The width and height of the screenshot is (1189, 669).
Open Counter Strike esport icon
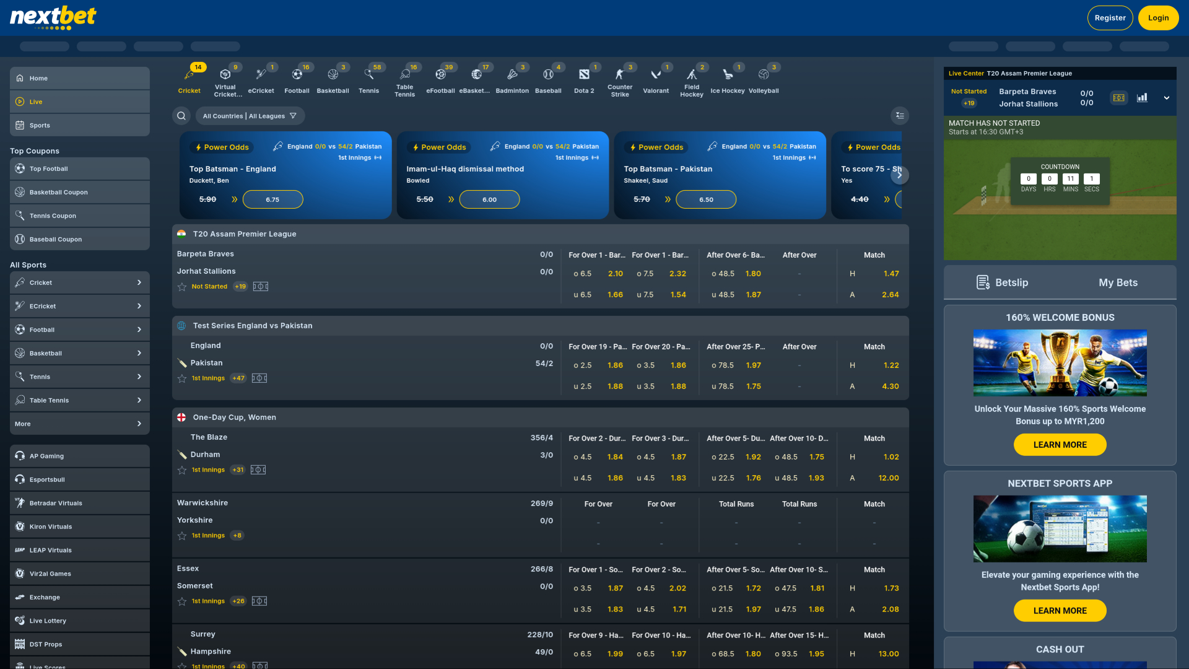point(620,81)
